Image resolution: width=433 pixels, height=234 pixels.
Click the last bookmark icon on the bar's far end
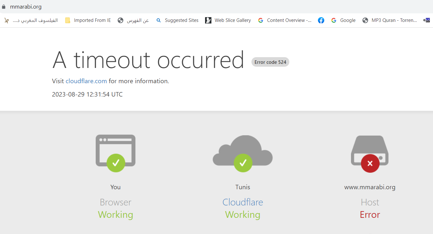coord(427,20)
